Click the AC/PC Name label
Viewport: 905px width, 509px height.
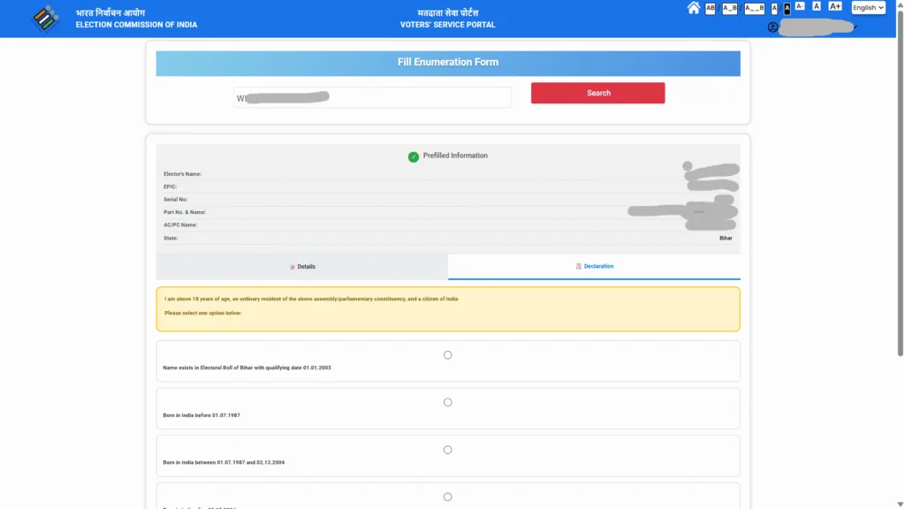(180, 225)
